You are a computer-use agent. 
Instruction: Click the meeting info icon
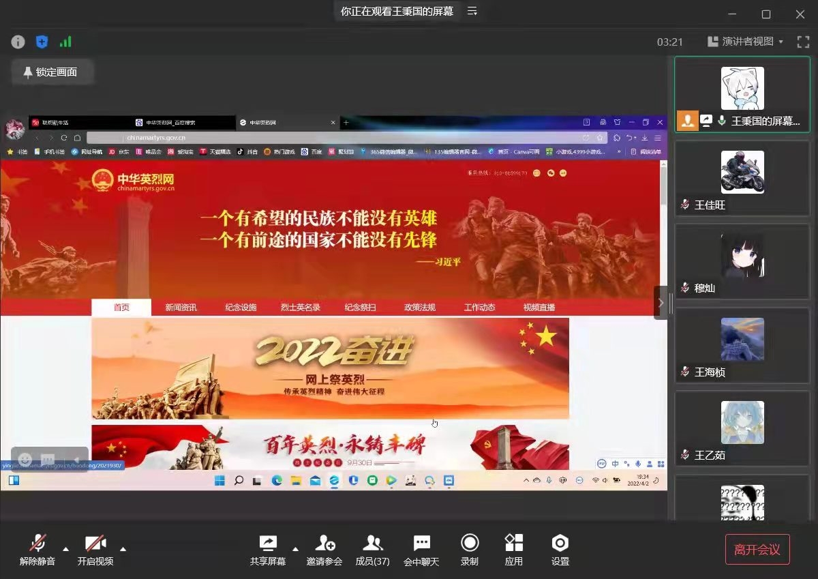pyautogui.click(x=18, y=42)
